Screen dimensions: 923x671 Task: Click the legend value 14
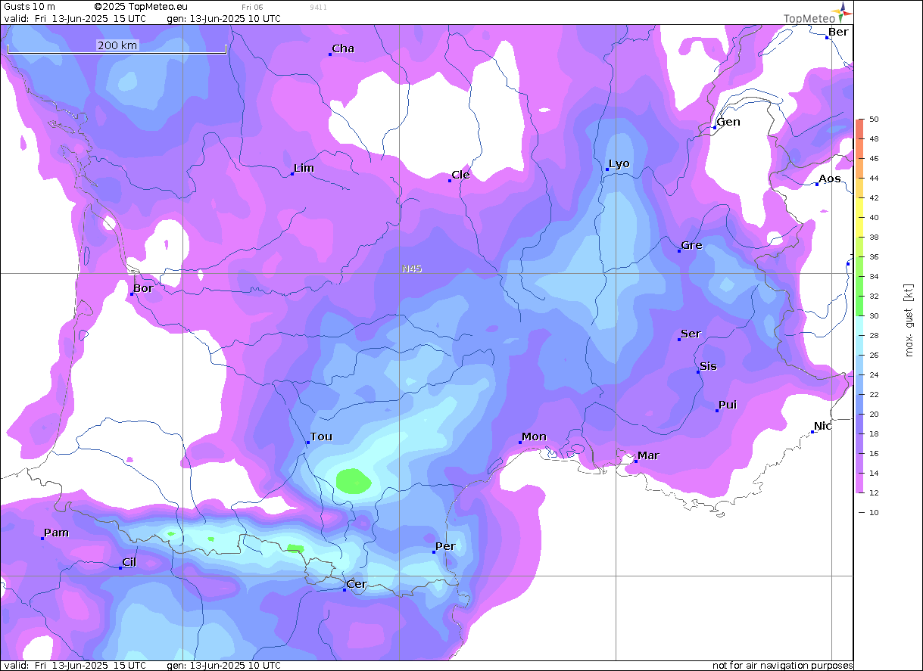coord(874,474)
